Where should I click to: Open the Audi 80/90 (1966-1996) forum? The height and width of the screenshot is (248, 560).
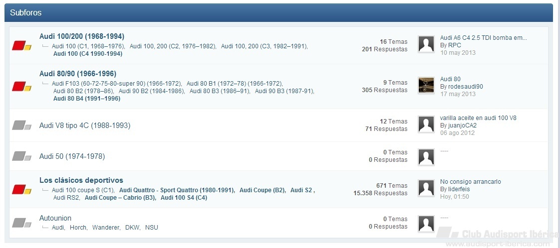78,74
